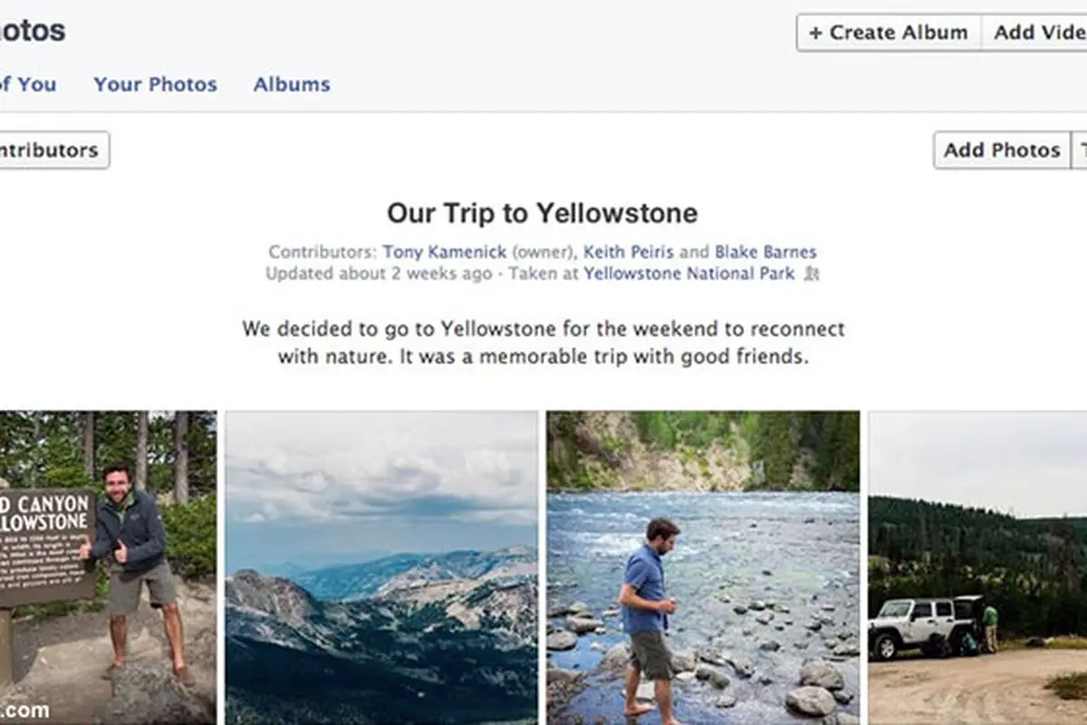The image size is (1087, 725).
Task: Click the partially visible button next to Add Photos
Action: pos(1079,150)
